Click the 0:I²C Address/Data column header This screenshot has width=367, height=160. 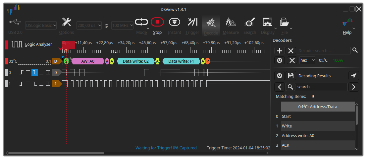click(318, 107)
